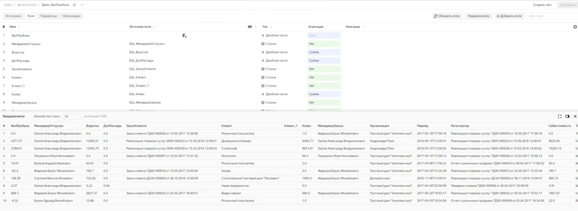
Task: Open the Фильтрация tab
Action: 72,16
